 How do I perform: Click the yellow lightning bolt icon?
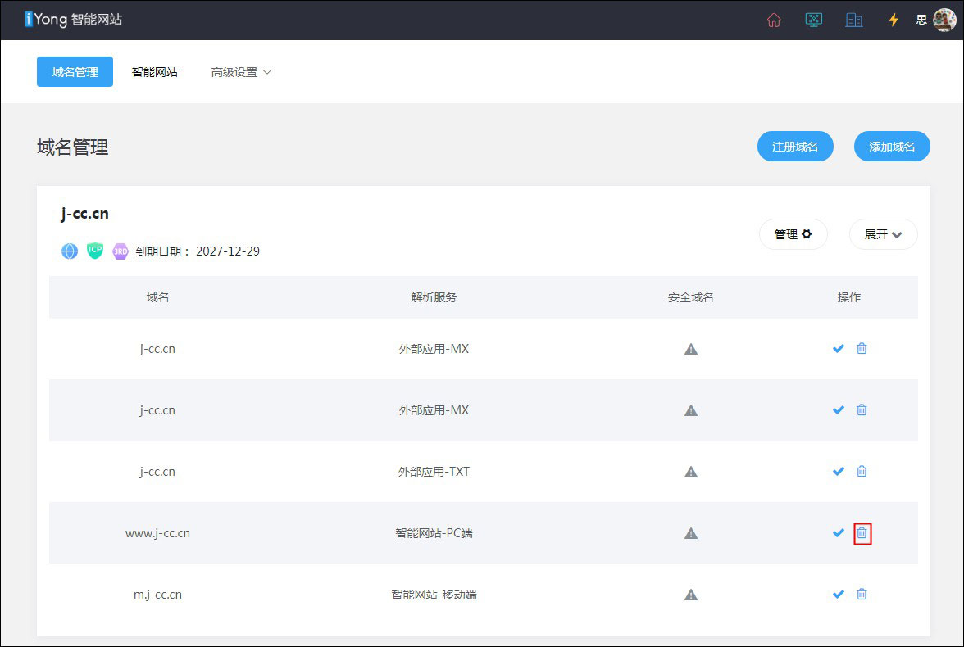[x=894, y=20]
